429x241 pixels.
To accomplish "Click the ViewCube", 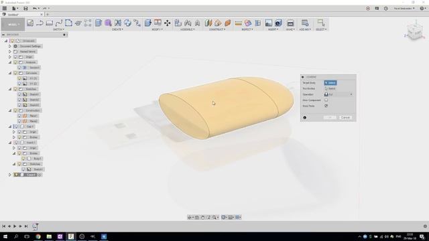I will click(414, 31).
